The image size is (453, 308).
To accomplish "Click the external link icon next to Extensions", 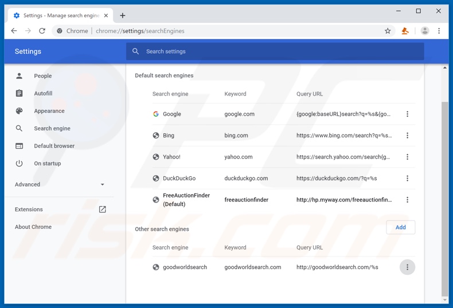I will 102,210.
